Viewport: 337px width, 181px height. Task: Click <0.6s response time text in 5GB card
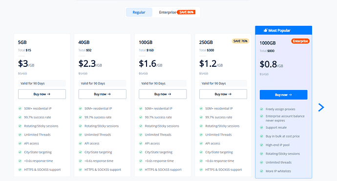click(x=39, y=161)
